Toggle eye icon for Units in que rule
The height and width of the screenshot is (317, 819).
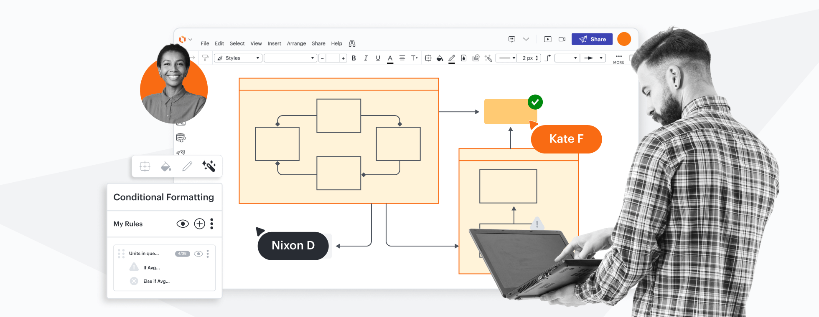tap(198, 254)
